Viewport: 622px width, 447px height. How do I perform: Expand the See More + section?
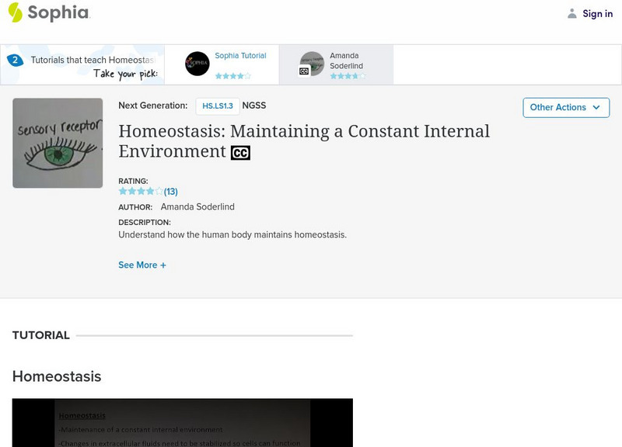pyautogui.click(x=142, y=265)
